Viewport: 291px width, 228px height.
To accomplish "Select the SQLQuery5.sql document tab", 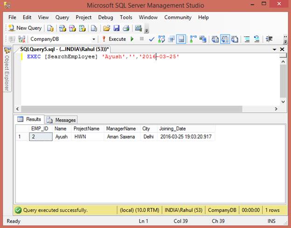I will tap(64, 49).
